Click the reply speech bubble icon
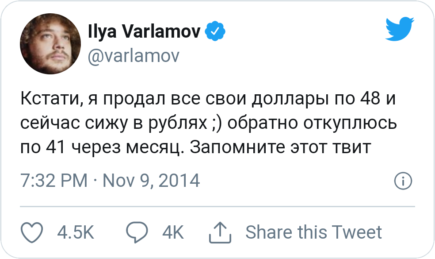The image size is (435, 259). tap(137, 232)
